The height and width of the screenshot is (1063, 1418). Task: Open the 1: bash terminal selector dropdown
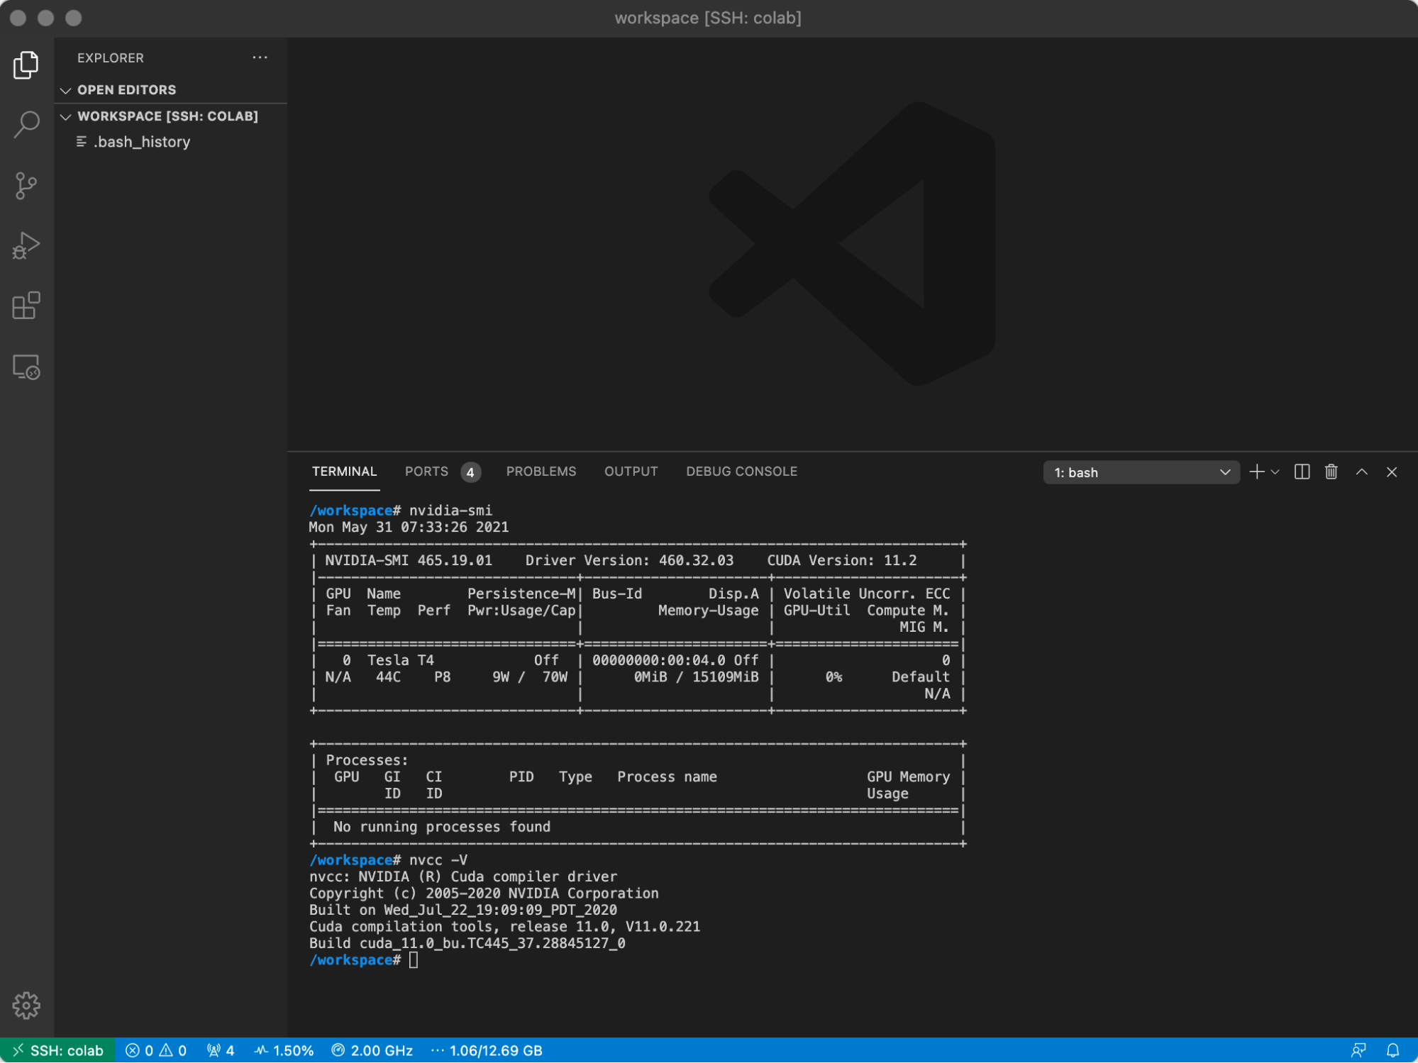tap(1141, 472)
